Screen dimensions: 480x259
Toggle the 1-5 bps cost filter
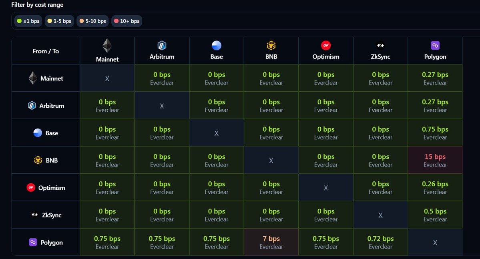pyautogui.click(x=59, y=21)
